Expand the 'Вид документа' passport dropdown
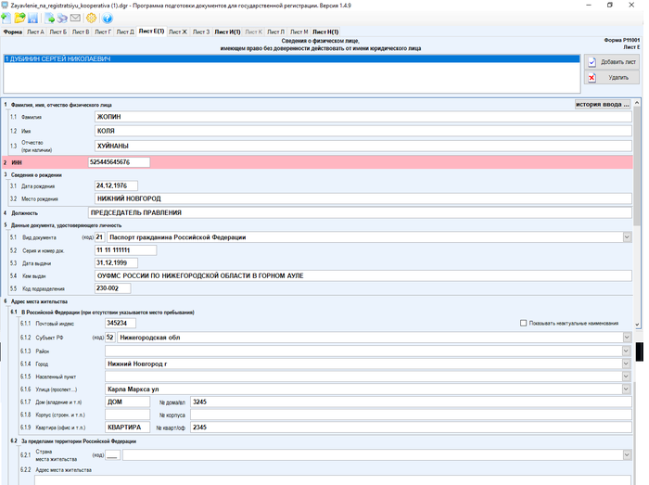Screen dimensions: 649x485 (627, 237)
